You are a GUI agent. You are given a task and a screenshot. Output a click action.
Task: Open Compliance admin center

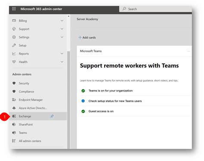pos(38,91)
